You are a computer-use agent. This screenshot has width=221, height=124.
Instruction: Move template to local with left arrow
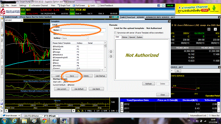[111, 56]
